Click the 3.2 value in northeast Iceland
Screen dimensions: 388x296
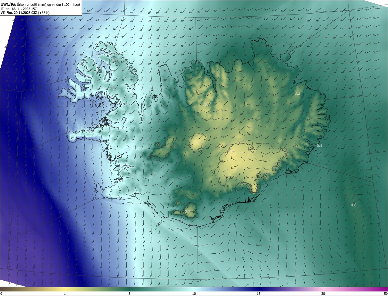point(297,94)
